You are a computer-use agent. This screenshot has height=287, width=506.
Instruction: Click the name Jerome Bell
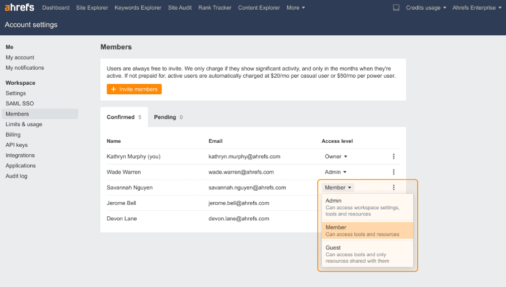122,203
